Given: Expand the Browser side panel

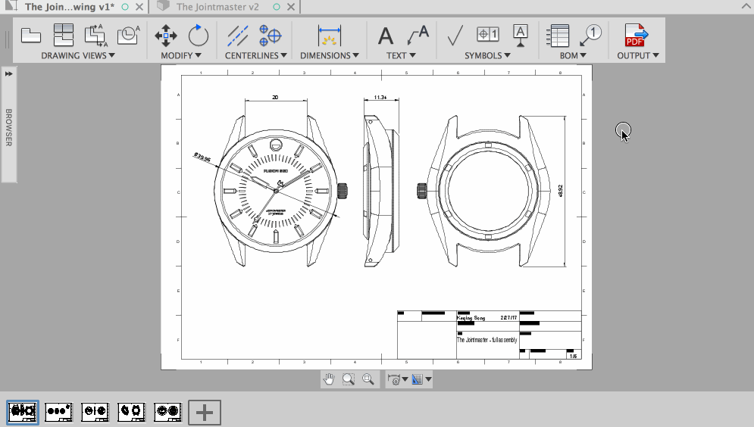Looking at the screenshot, I should coord(8,73).
